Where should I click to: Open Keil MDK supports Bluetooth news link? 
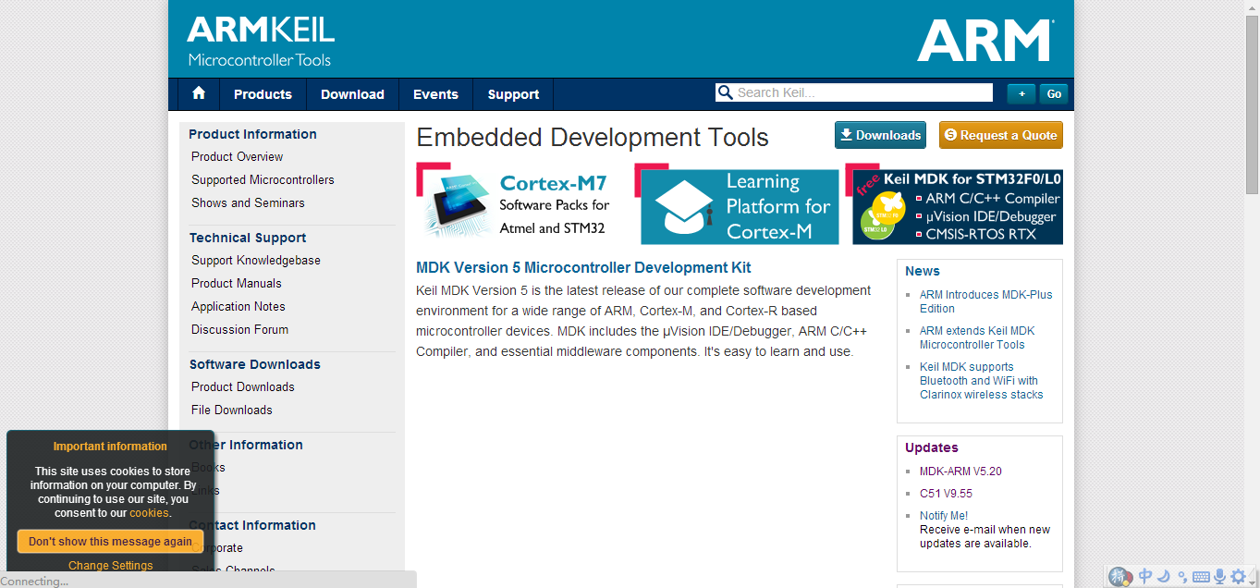[982, 381]
